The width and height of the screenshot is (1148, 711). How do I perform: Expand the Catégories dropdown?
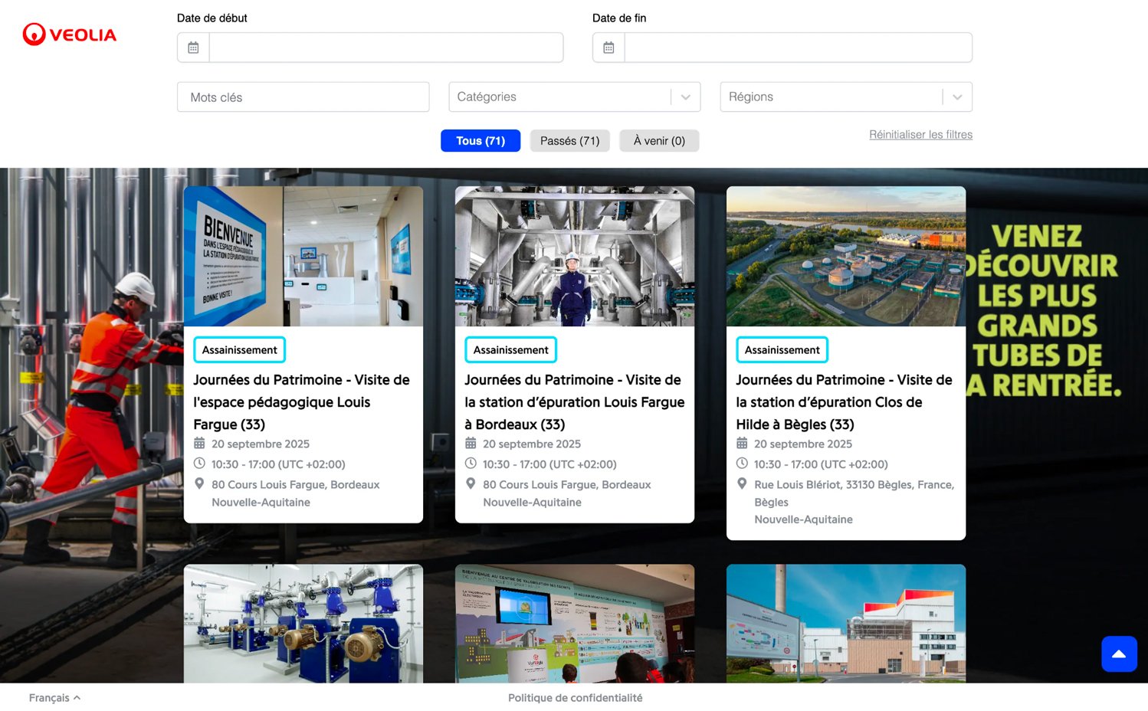pyautogui.click(x=574, y=97)
